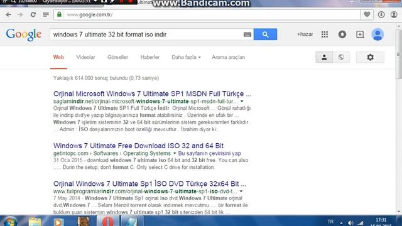402x226 pixels.
Task: Toggle personal results person icon
Action: coord(324,57)
